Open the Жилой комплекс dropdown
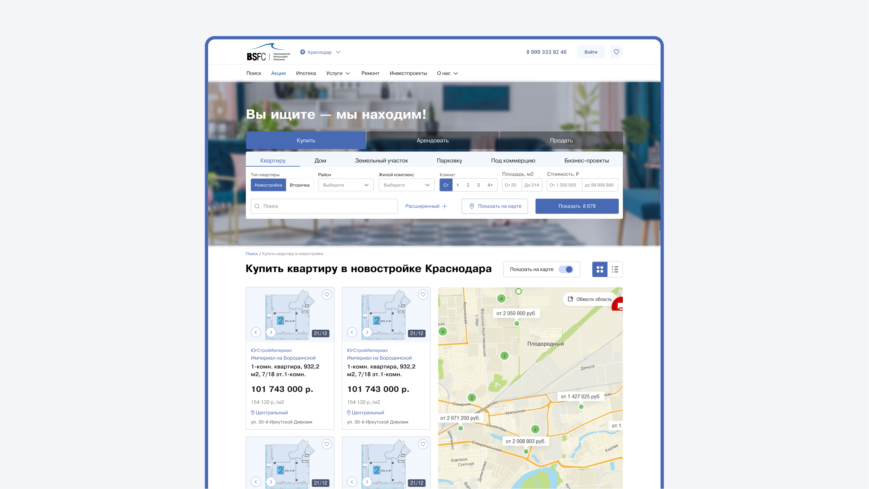Screen dimensions: 869x489 coord(407,185)
